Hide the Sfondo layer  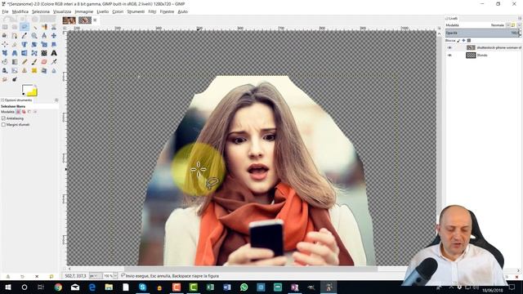(x=449, y=56)
